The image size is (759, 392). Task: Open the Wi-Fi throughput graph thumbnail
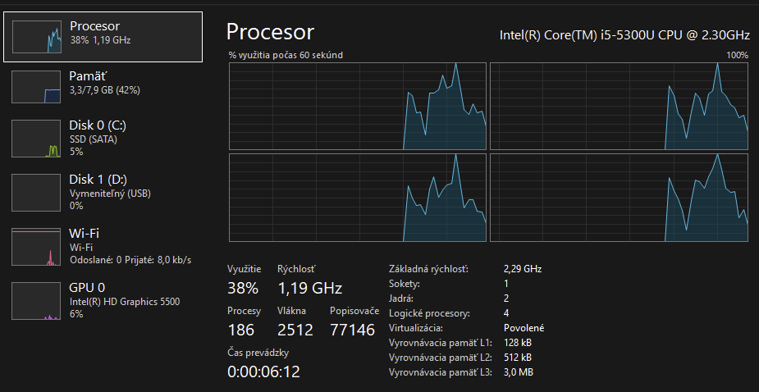tap(37, 247)
